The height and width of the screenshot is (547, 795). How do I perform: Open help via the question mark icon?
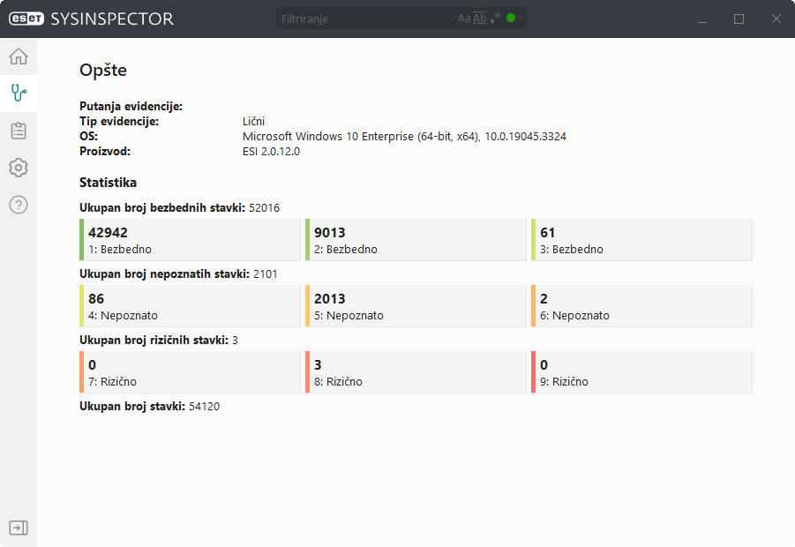point(19,205)
